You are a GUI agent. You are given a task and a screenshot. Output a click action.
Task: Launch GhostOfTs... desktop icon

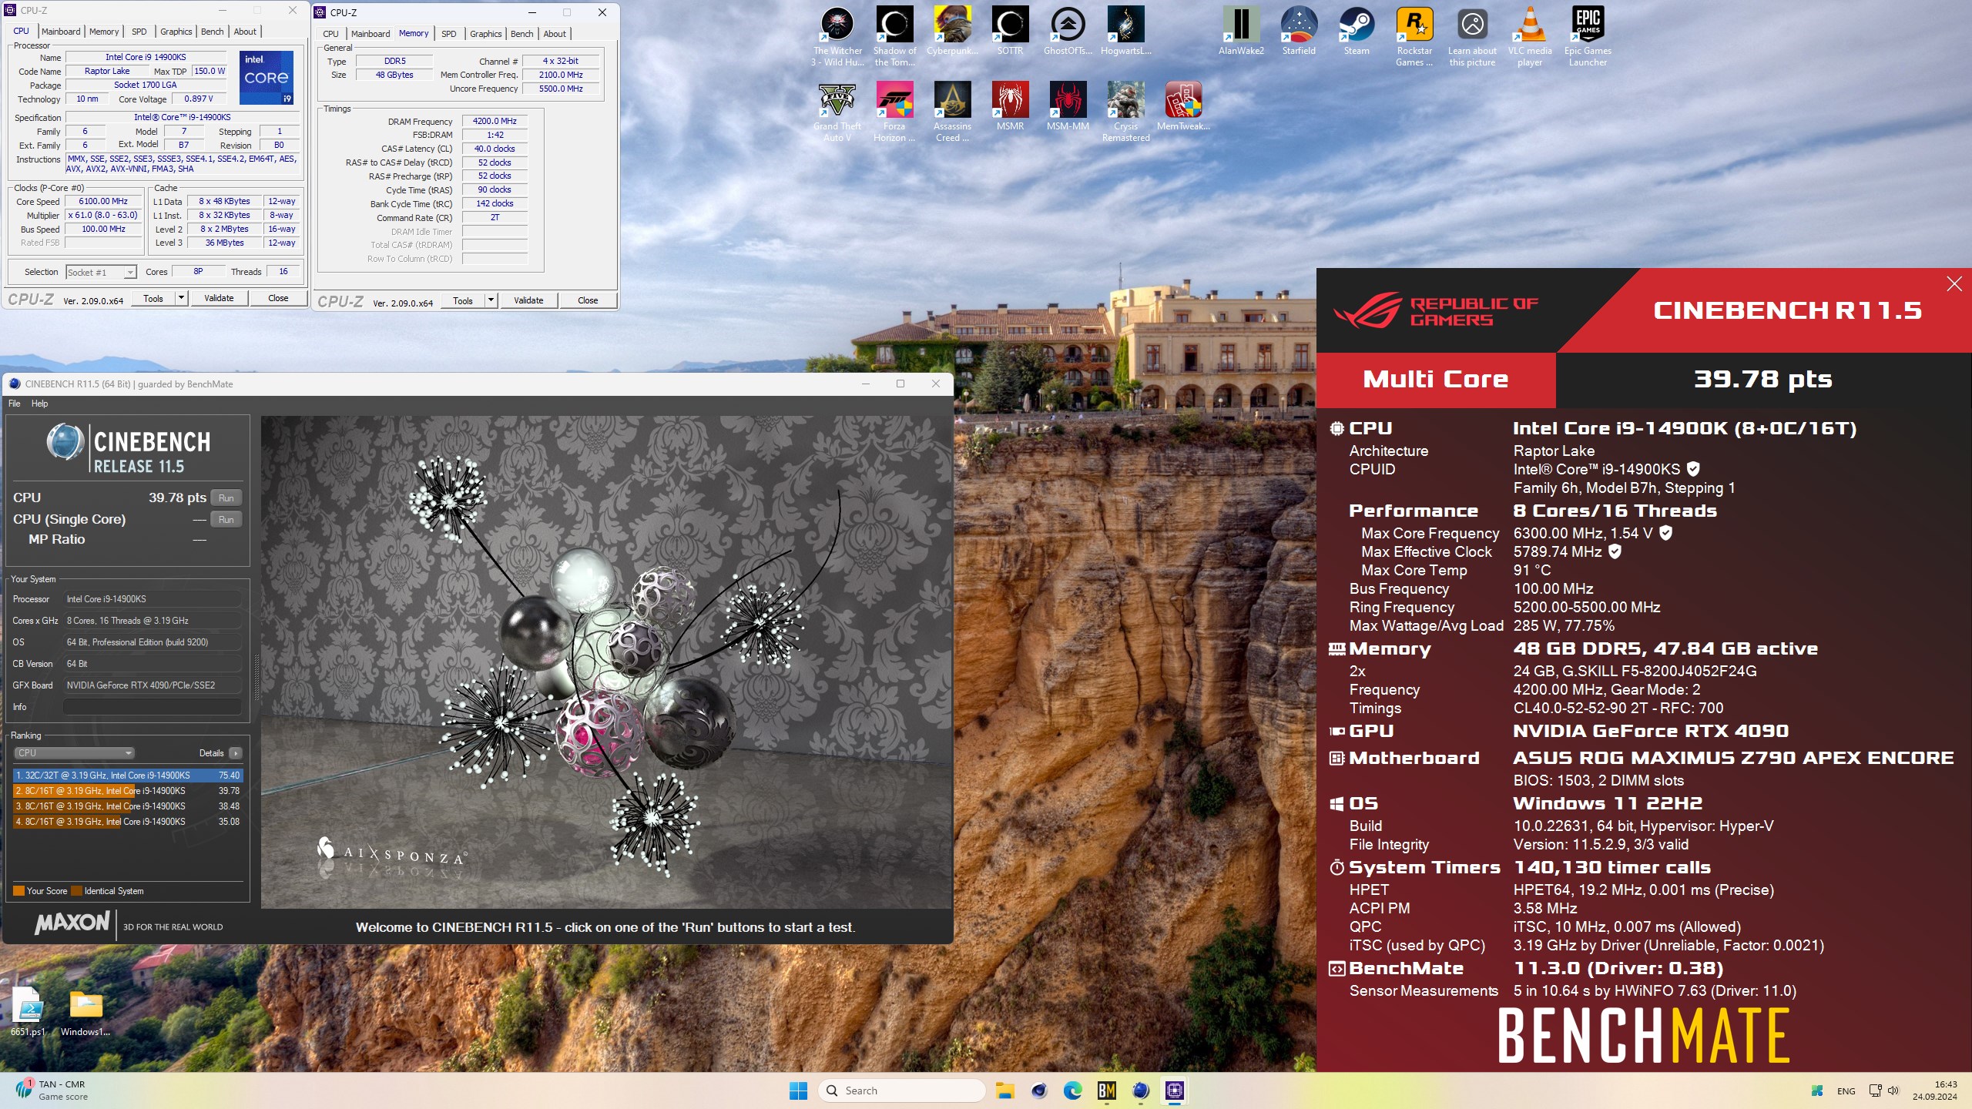pos(1068,31)
